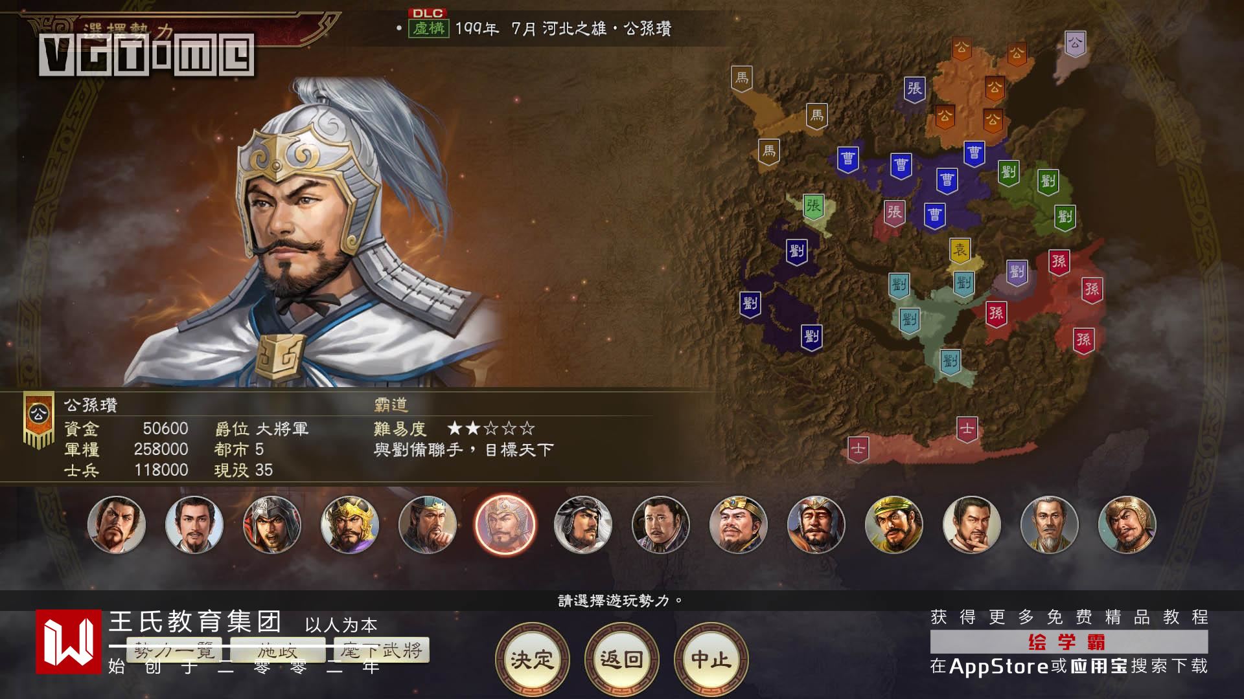This screenshot has width=1244, height=699.
Task: Go back using the 返回 button
Action: click(621, 660)
